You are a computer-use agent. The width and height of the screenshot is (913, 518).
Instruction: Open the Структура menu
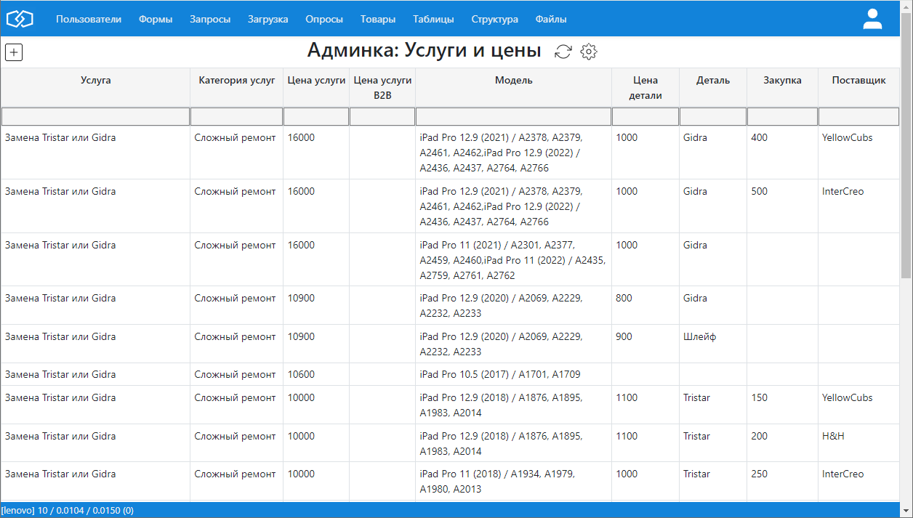(494, 20)
